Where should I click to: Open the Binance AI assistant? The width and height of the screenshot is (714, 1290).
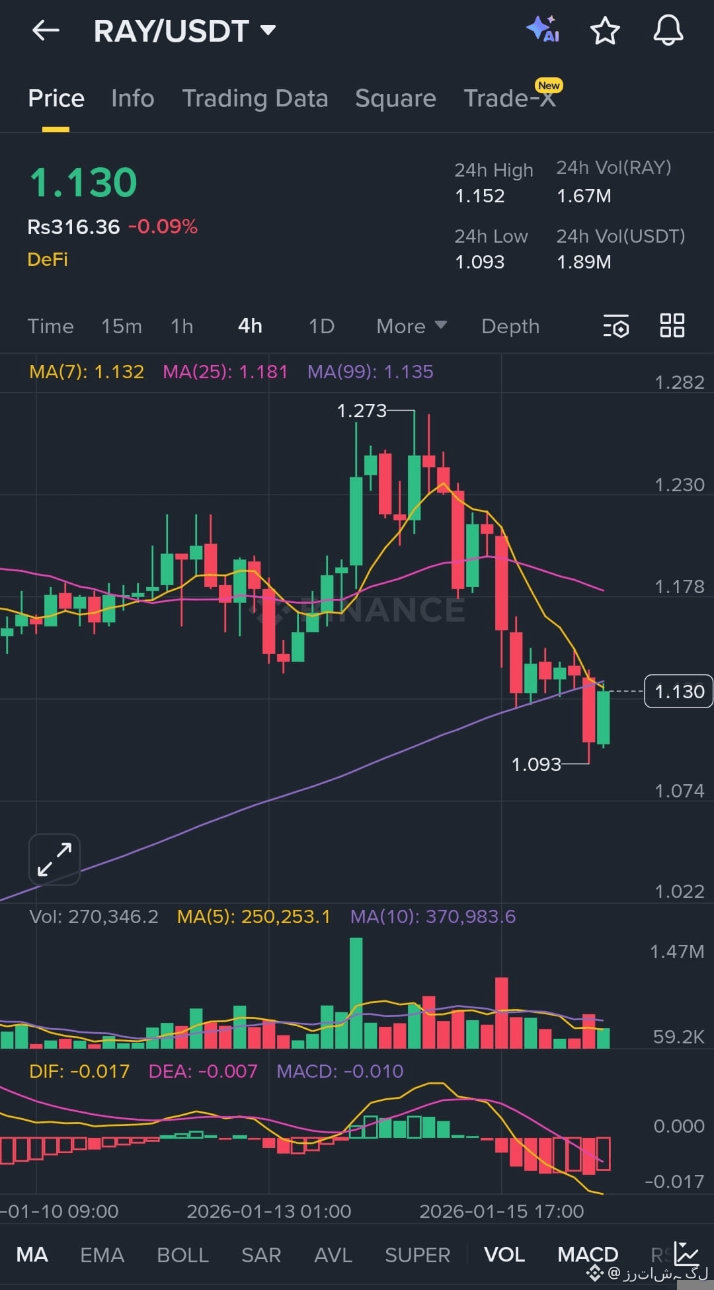pos(541,30)
